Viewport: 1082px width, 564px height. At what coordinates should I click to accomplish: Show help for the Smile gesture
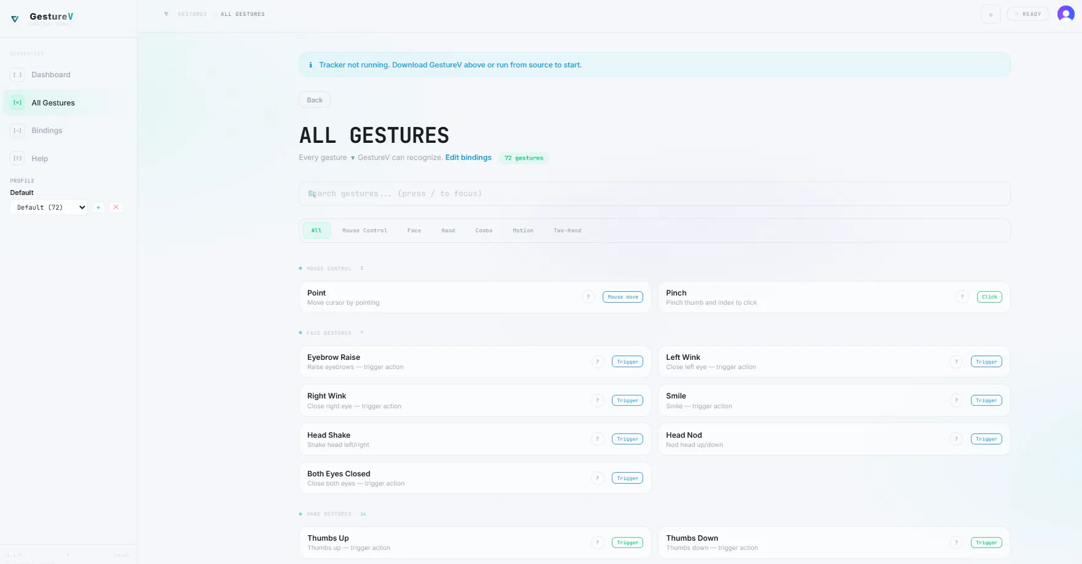pyautogui.click(x=956, y=400)
